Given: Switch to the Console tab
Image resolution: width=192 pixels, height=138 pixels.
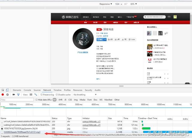Looking at the screenshot, I should pyautogui.click(x=27, y=90).
